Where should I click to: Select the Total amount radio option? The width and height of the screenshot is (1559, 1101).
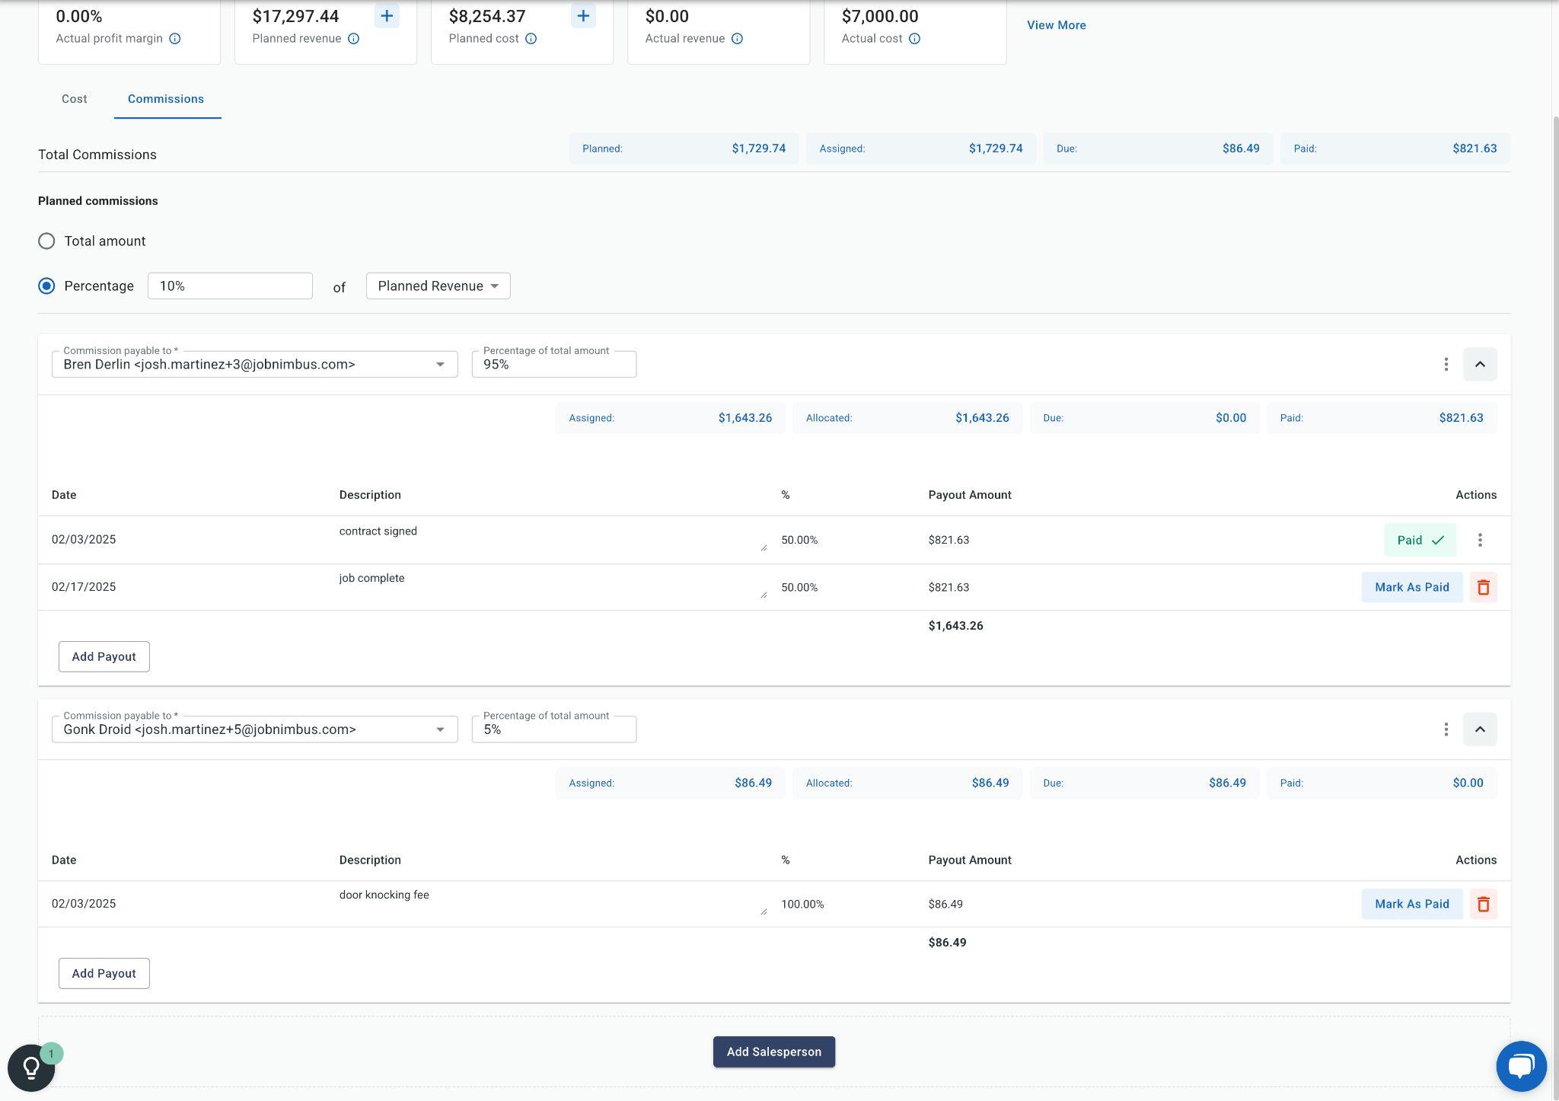click(x=46, y=241)
